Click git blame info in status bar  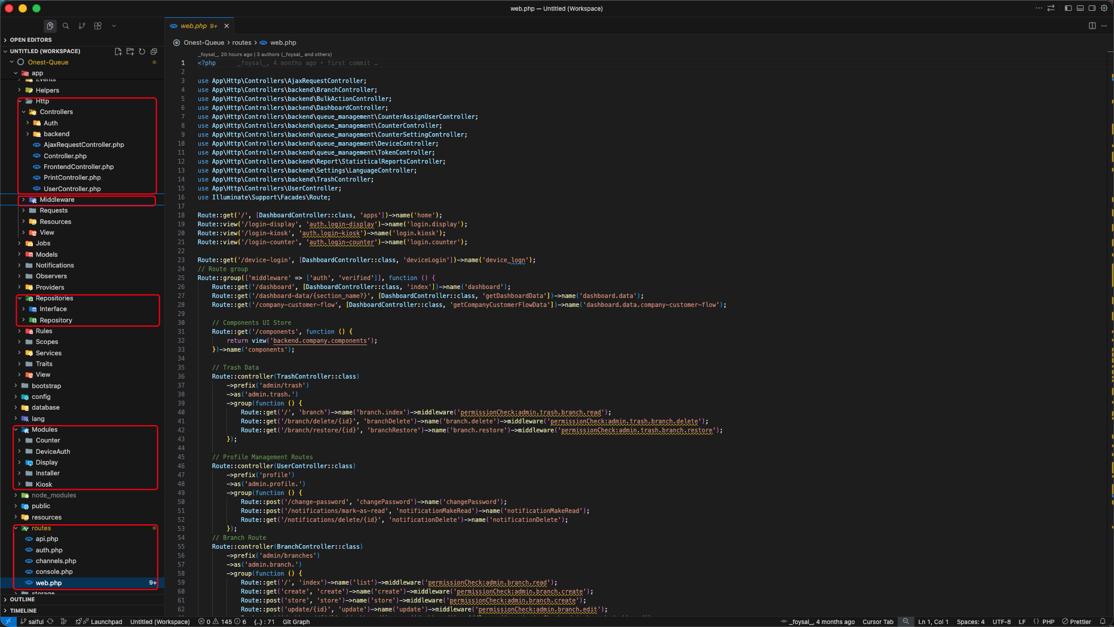(817, 622)
